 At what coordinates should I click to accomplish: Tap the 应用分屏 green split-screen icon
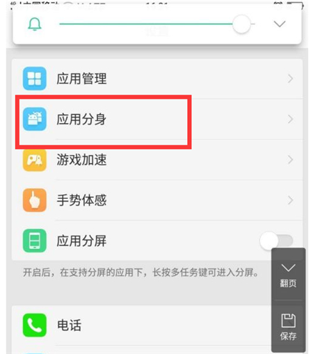[x=35, y=241]
